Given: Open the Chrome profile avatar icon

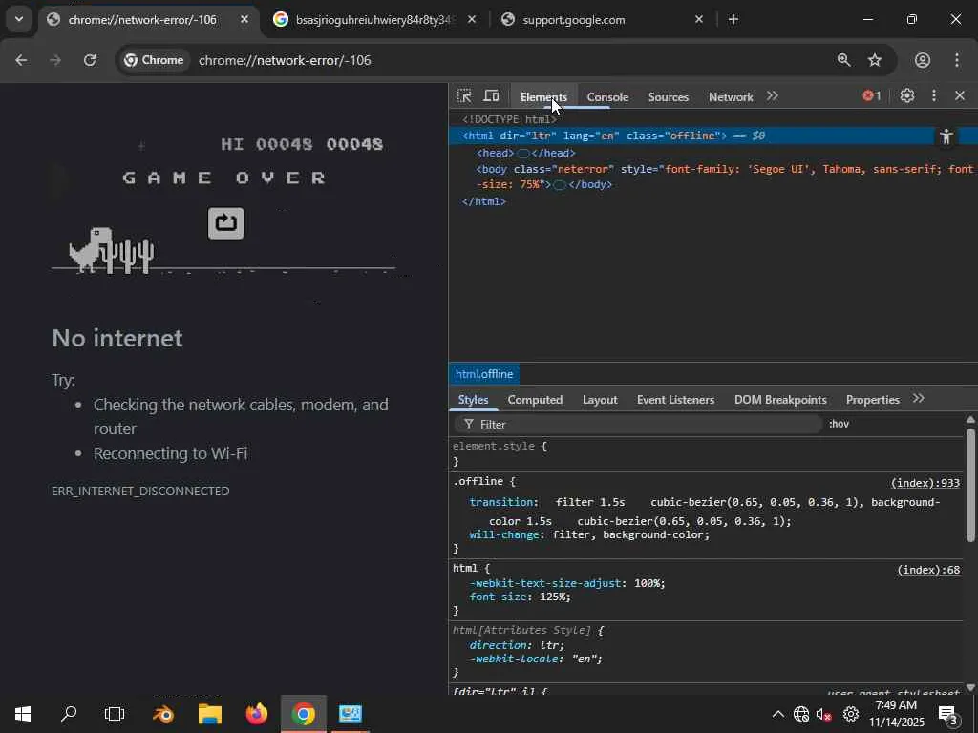Looking at the screenshot, I should pyautogui.click(x=923, y=60).
